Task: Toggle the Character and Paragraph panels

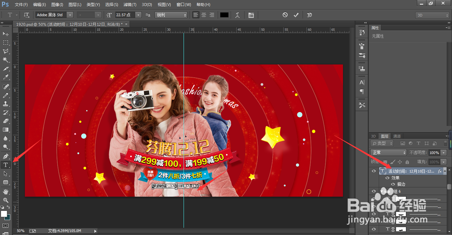Action: 251,15
